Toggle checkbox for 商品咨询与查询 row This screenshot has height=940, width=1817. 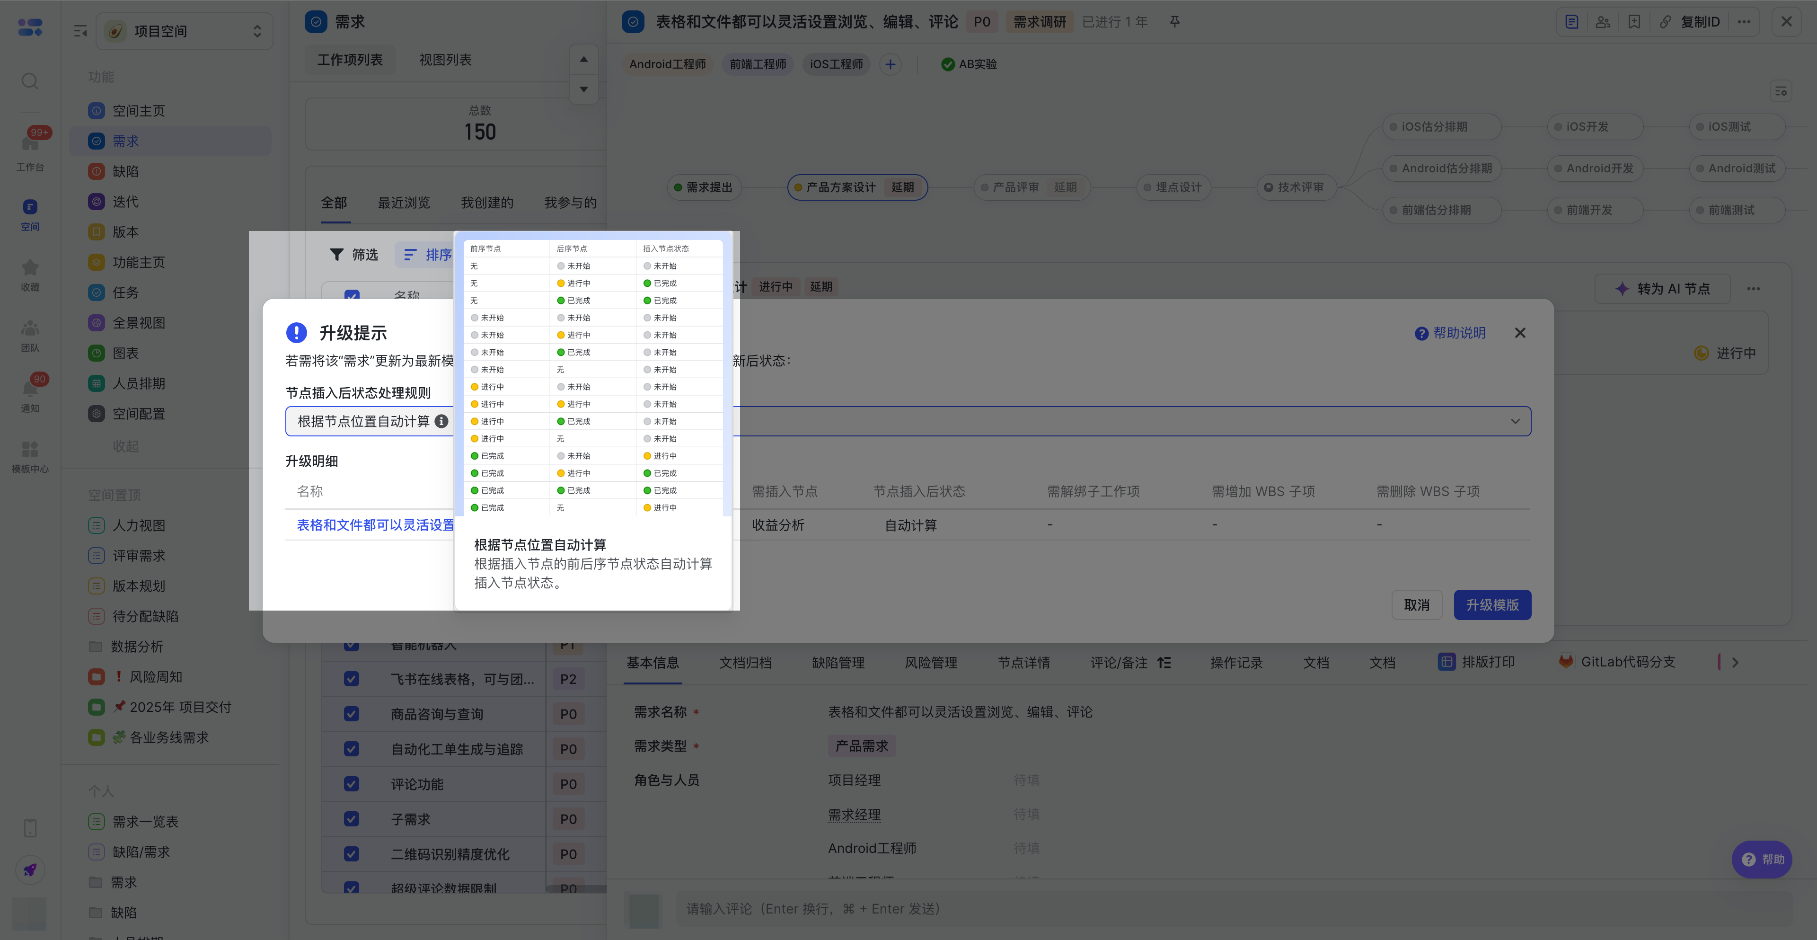point(351,714)
